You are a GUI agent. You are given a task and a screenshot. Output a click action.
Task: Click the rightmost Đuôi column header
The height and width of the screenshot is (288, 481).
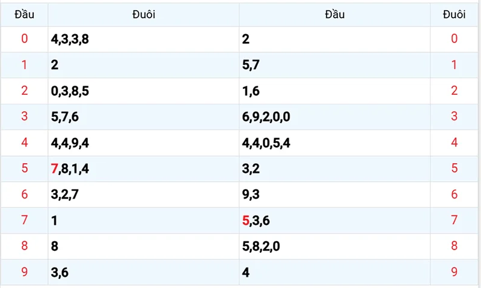coord(455,14)
